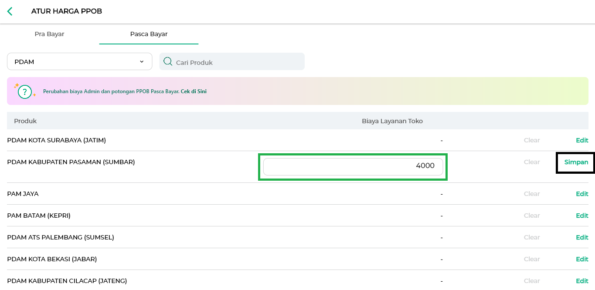Select the Pasca Bayar tab
Image resolution: width=595 pixels, height=290 pixels.
click(x=149, y=34)
